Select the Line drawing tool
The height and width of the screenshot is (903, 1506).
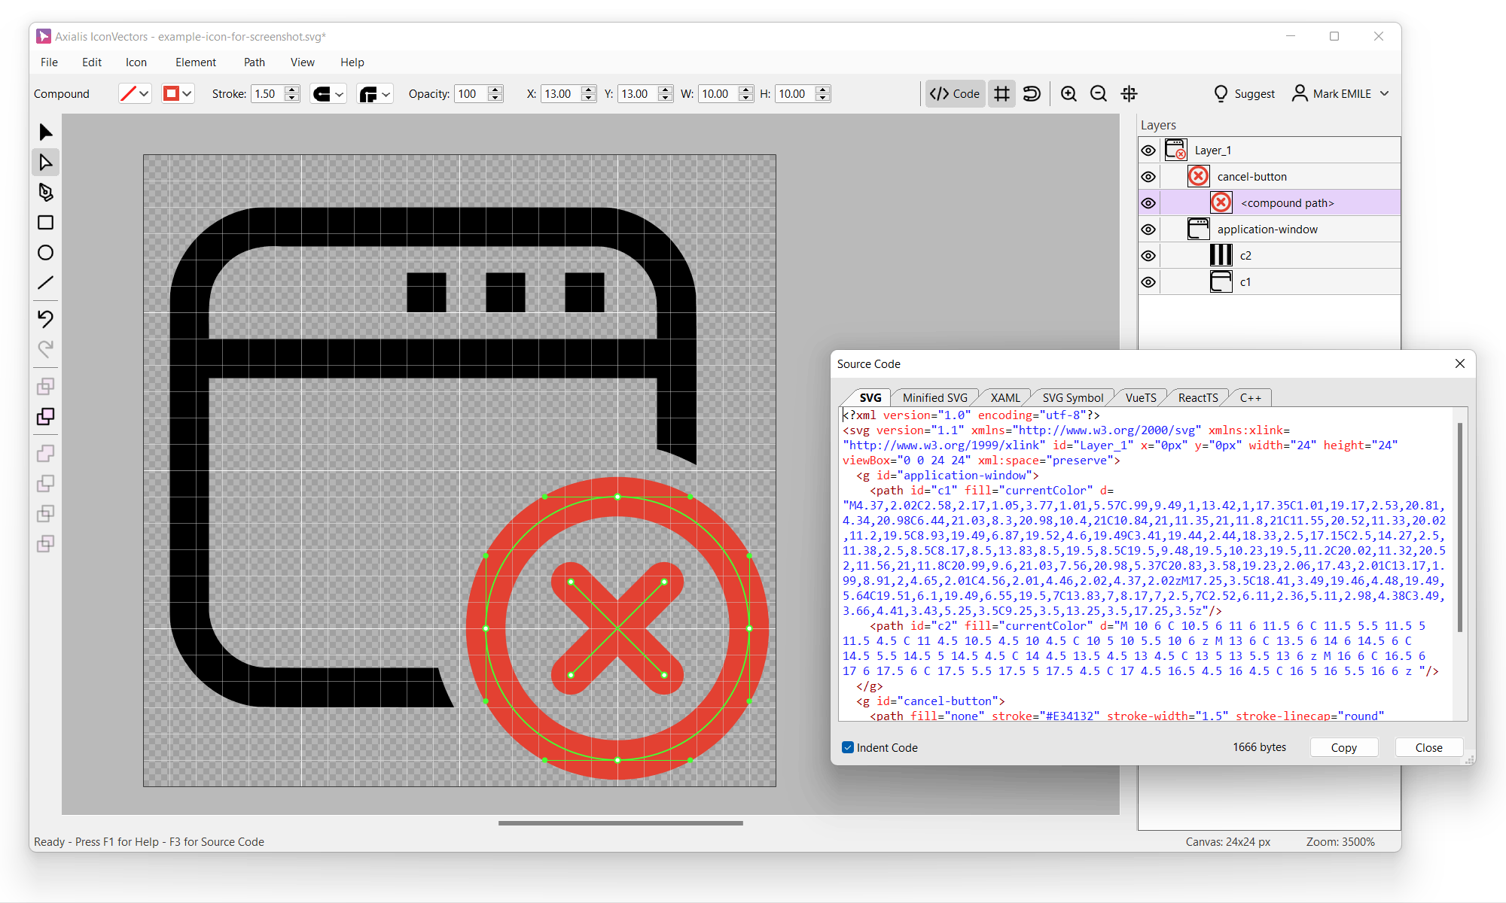tap(45, 283)
